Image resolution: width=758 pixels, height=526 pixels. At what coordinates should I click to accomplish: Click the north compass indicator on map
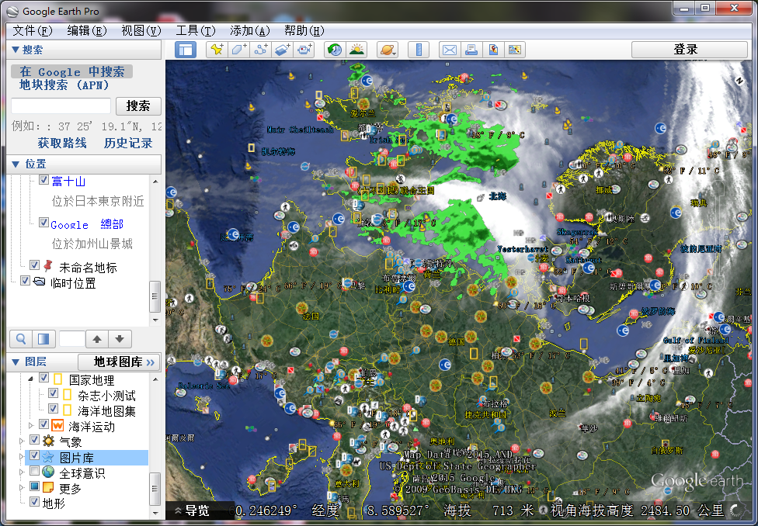739,81
